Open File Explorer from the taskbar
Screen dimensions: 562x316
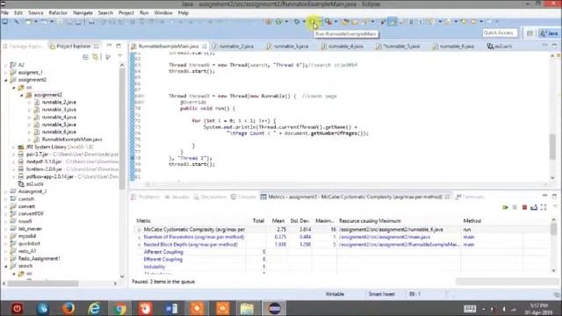point(248,308)
